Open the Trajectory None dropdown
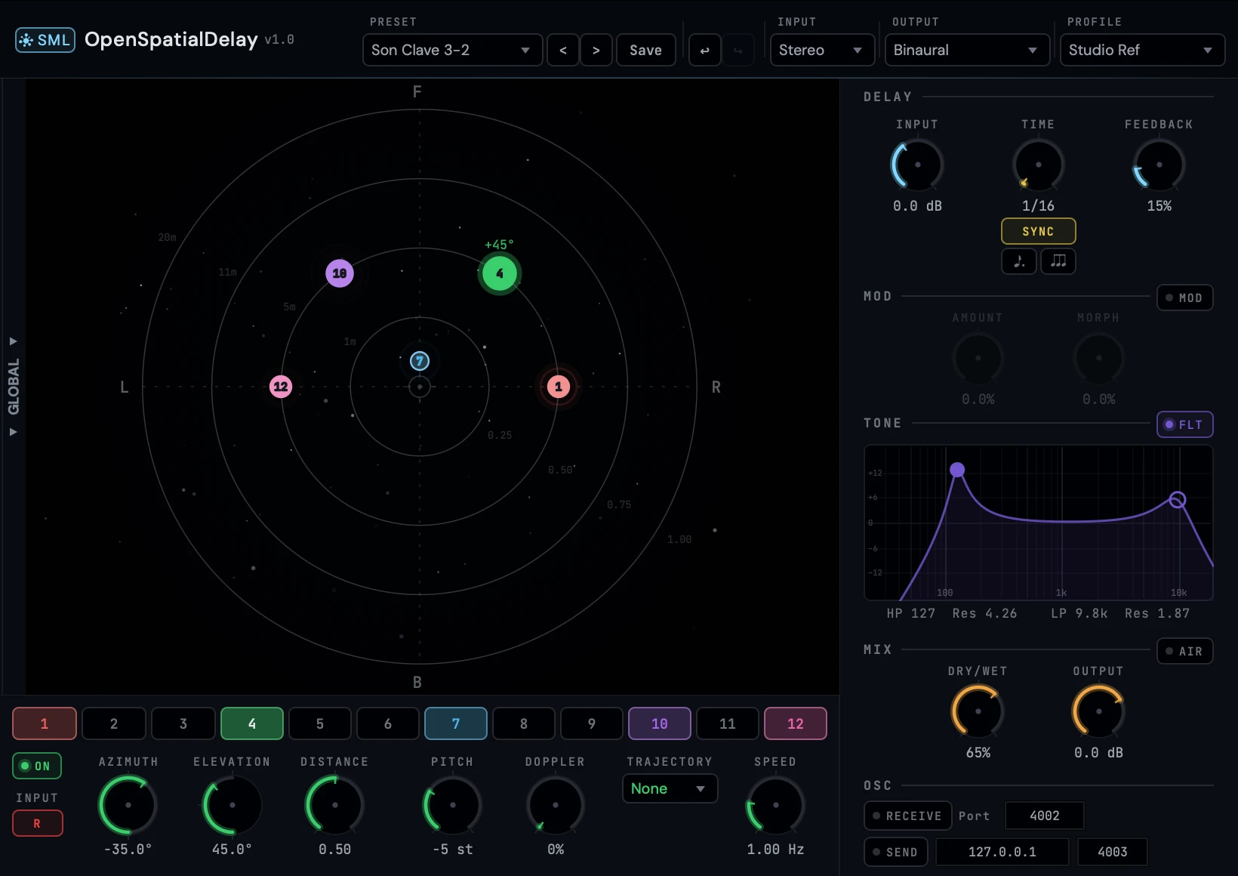 click(x=670, y=788)
